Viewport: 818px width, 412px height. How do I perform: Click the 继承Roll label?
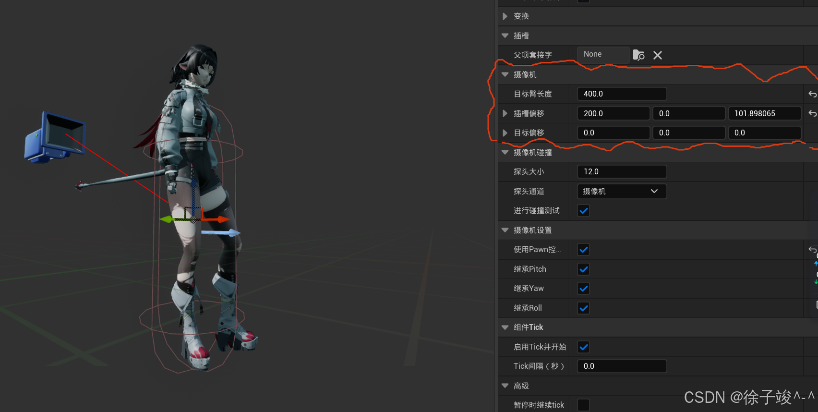point(528,308)
